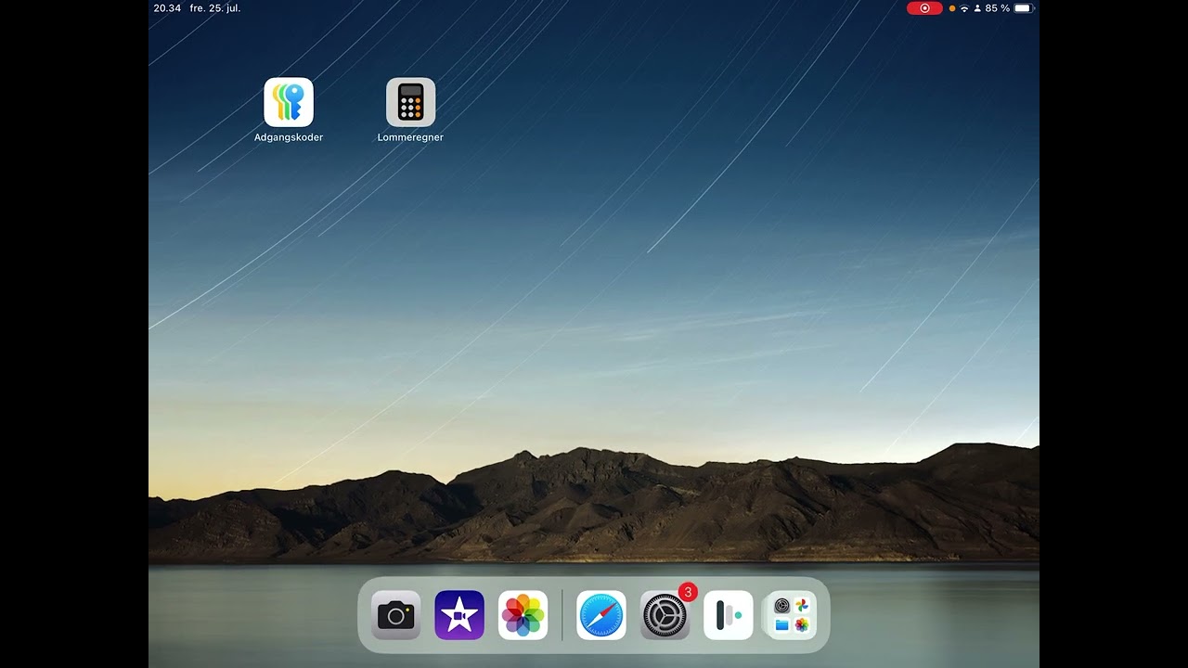The height and width of the screenshot is (668, 1188).
Task: Tap the Adgangskoder label under its icon
Action: click(x=288, y=136)
